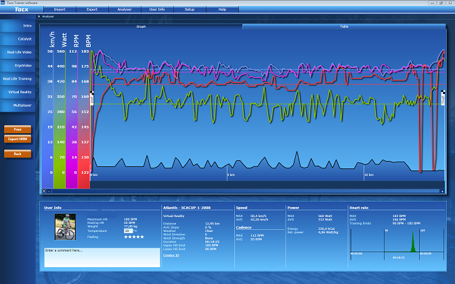Viewport: 455px width, 284px height.
Task: Open the User Info menu
Action: [x=157, y=10]
